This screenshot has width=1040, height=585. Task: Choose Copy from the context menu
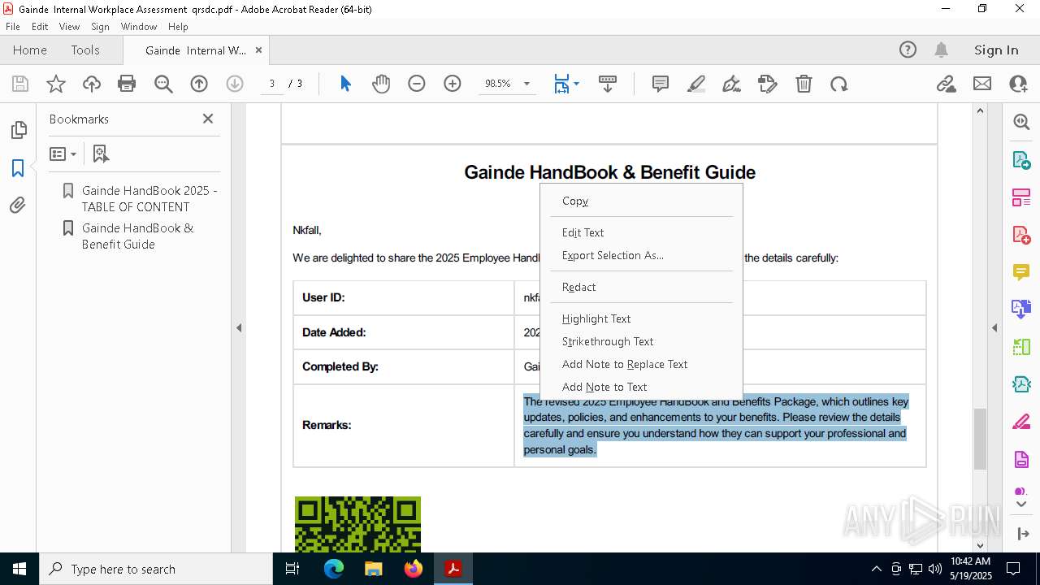click(x=642, y=201)
